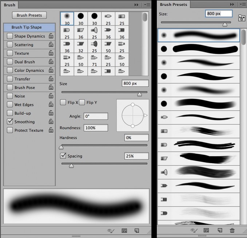Select the 32 size brush tip
The height and width of the screenshot is (238, 247).
pyautogui.click(x=81, y=46)
